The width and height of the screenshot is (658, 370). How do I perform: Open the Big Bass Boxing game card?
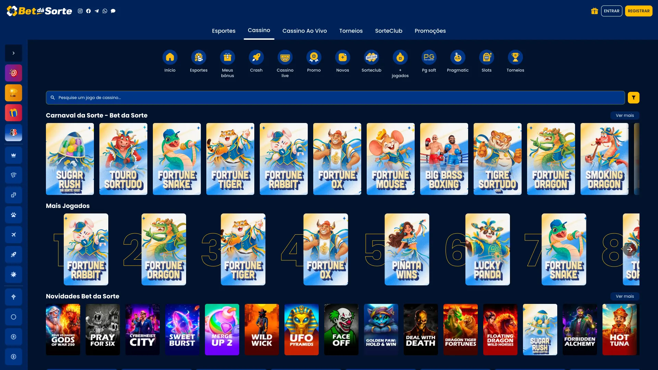[444, 159]
